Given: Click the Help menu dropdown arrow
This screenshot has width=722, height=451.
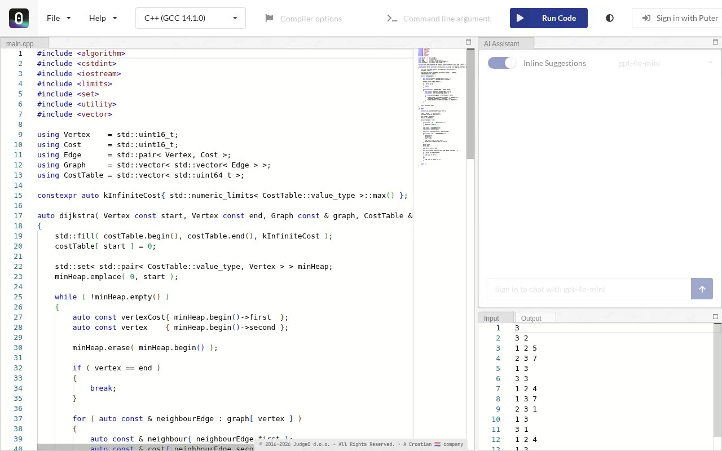Looking at the screenshot, I should [115, 18].
